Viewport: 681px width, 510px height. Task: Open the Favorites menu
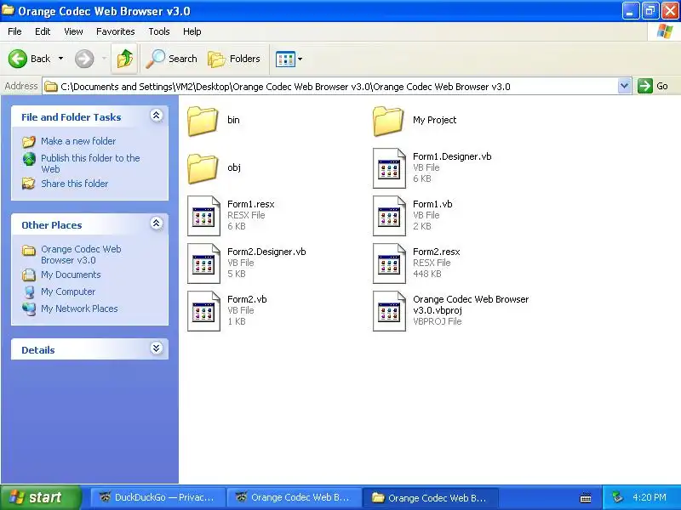pyautogui.click(x=116, y=31)
